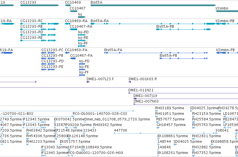Click the loj-PD protein label

pos(84,61)
